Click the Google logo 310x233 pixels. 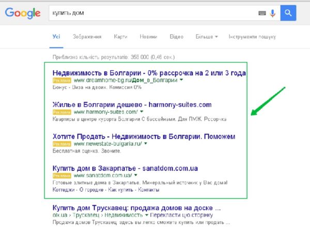[23, 13]
